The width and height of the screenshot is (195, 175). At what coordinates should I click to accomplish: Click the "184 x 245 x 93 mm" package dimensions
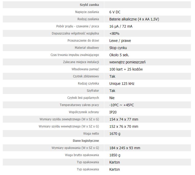[125, 148]
